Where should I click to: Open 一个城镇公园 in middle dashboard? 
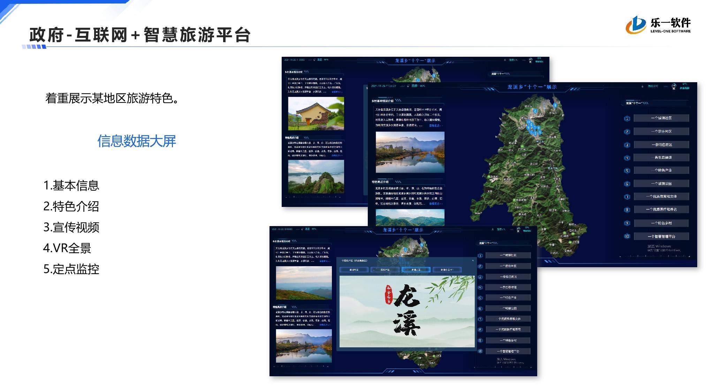coord(661,184)
